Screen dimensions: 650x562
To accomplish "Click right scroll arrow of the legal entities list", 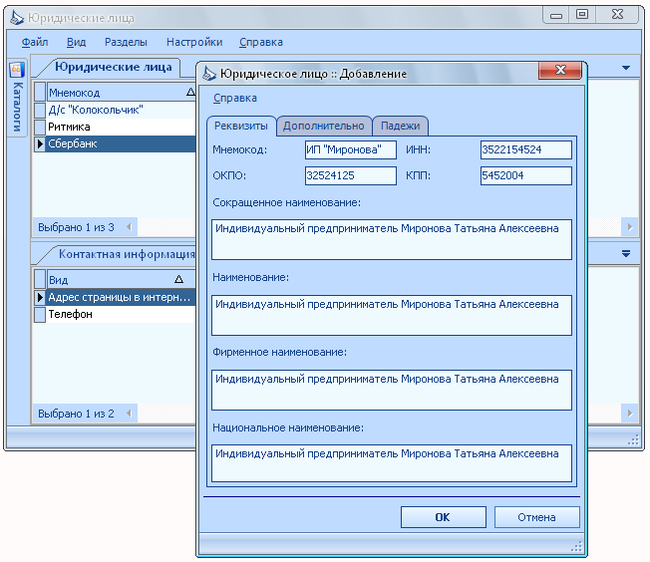I will (x=630, y=227).
